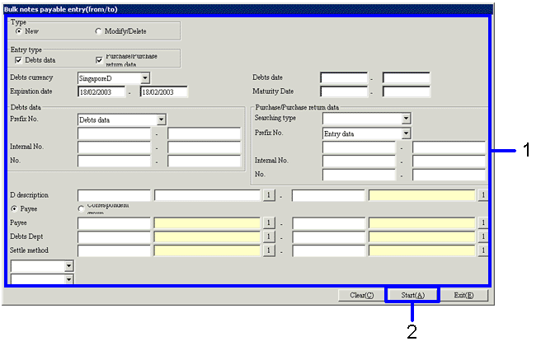Click the Debts date to field
This screenshot has width=541, height=346.
coord(407,78)
